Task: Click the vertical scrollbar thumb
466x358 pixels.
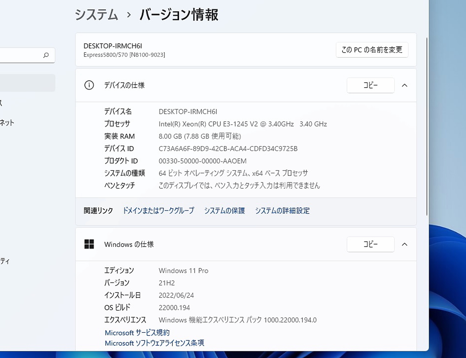Action: pyautogui.click(x=427, y=126)
